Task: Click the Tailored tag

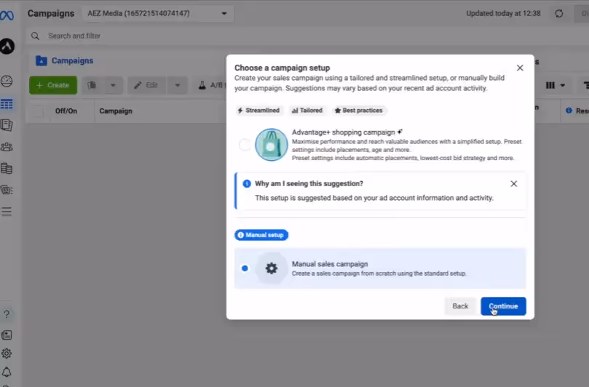Action: tap(307, 111)
